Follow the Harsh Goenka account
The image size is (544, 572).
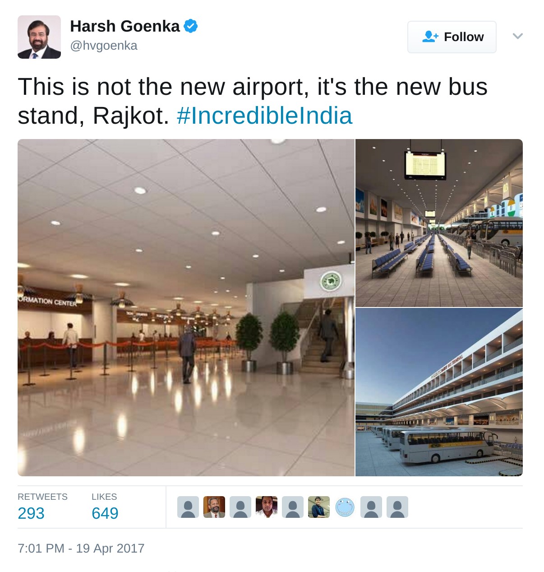tap(452, 37)
